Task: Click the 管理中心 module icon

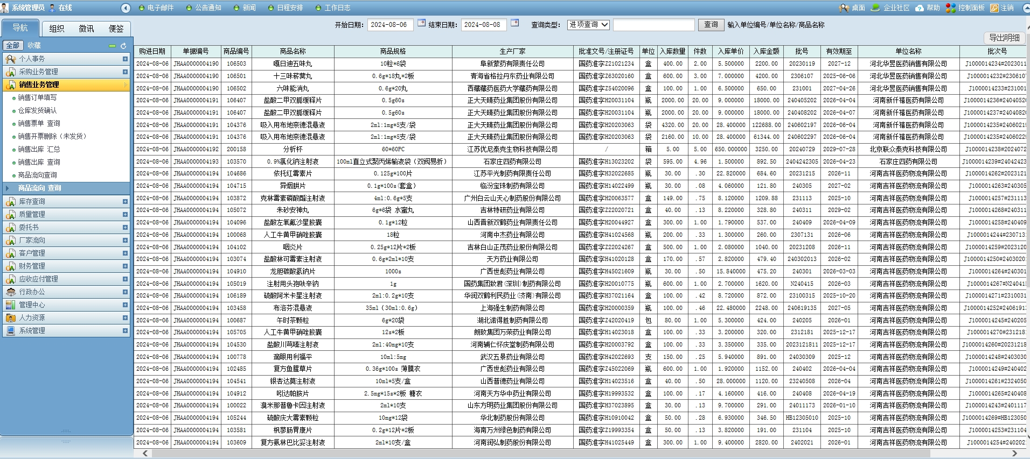Action: (10, 305)
